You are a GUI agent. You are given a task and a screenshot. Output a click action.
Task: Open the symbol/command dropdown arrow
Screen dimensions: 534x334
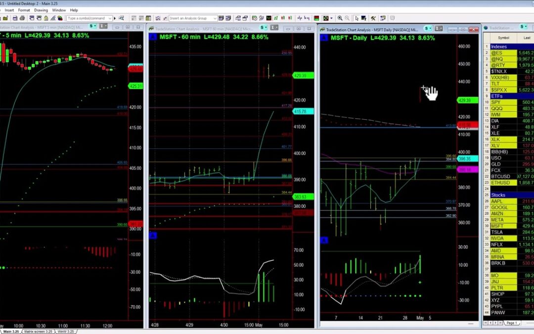point(110,18)
